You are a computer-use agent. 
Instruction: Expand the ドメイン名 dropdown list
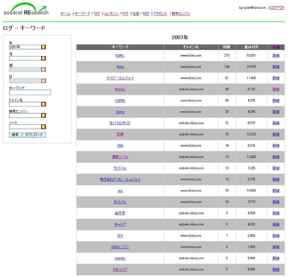pyautogui.click(x=25, y=104)
